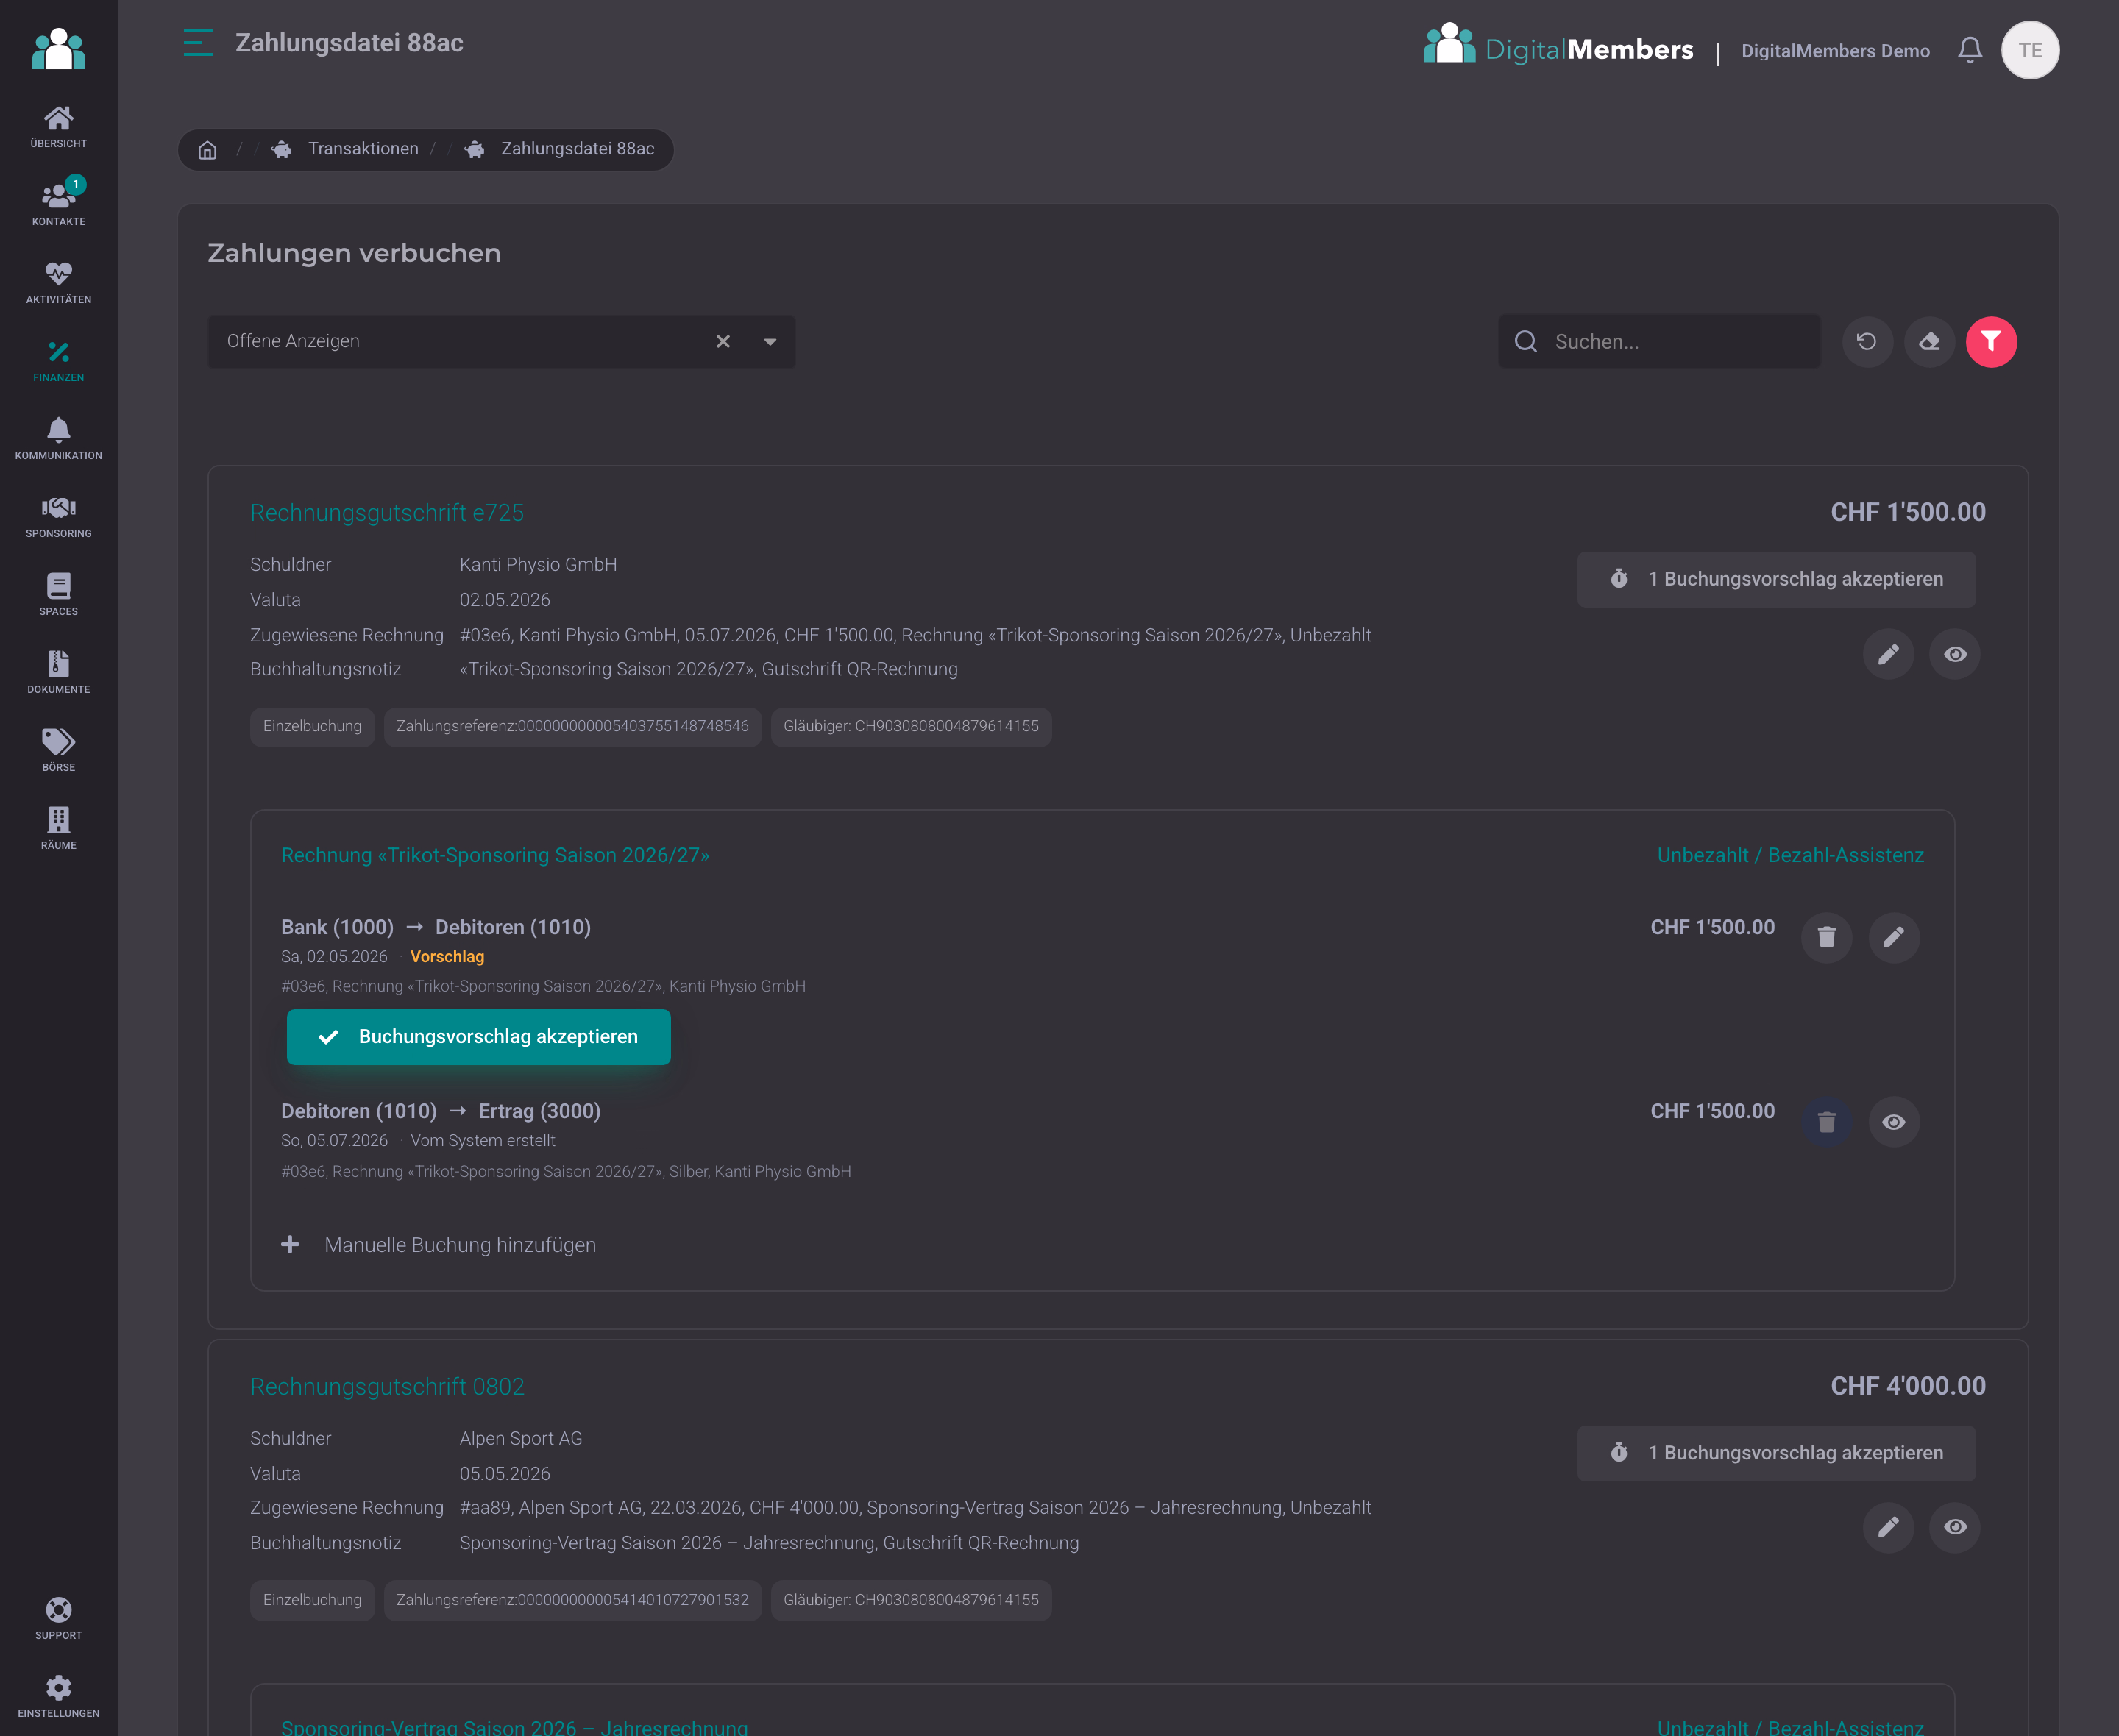Image resolution: width=2119 pixels, height=1736 pixels.
Task: Open Sponsoring handshake icon in sidebar
Action: pos(58,518)
